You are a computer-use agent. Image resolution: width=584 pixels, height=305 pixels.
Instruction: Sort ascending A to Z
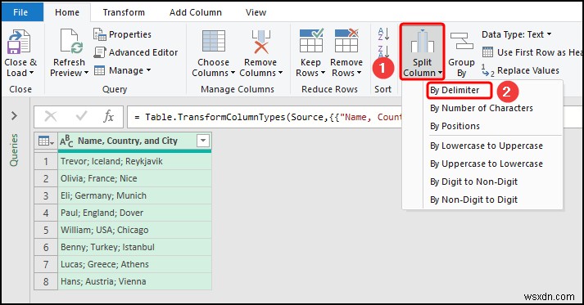383,34
